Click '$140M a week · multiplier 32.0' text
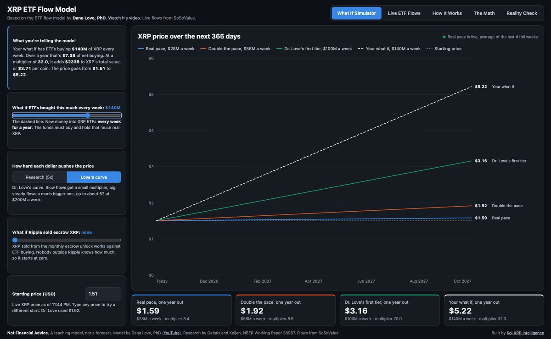 (x=478, y=318)
